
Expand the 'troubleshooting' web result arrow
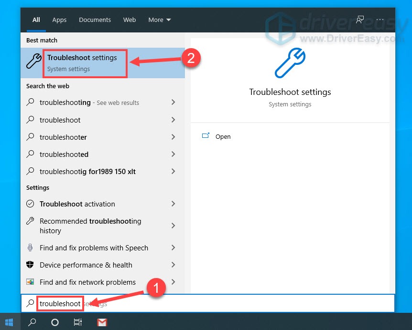click(x=173, y=103)
